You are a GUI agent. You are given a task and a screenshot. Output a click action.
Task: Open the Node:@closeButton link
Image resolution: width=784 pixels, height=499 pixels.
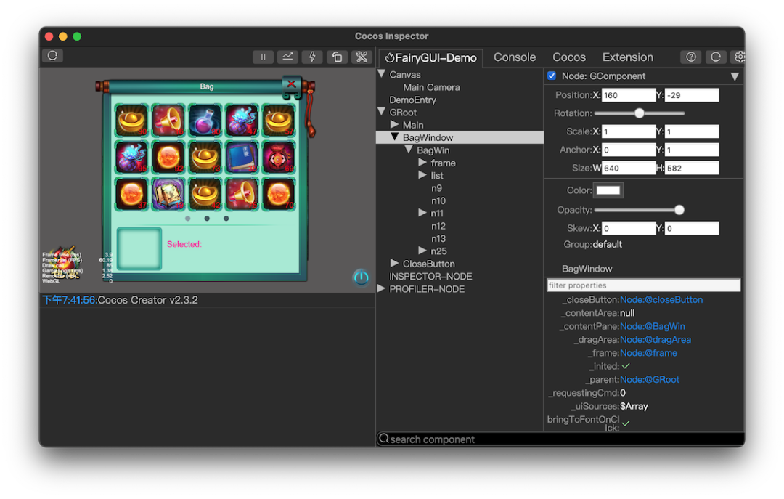661,300
